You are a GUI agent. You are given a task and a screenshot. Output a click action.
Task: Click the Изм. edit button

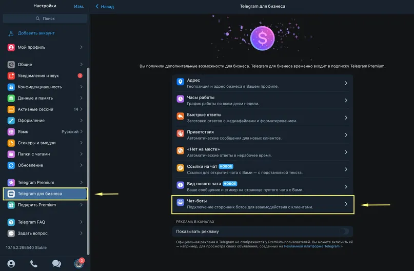click(79, 6)
